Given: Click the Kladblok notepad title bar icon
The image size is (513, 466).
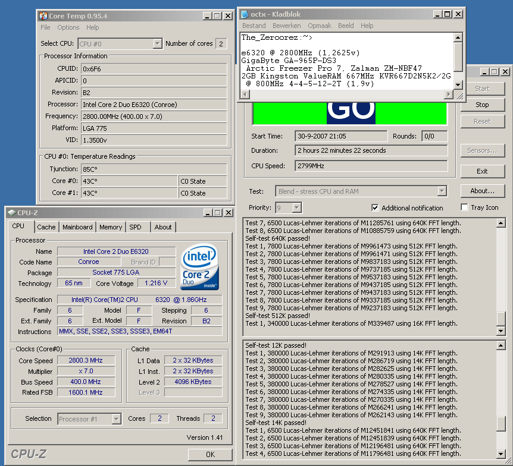Looking at the screenshot, I should point(245,14).
